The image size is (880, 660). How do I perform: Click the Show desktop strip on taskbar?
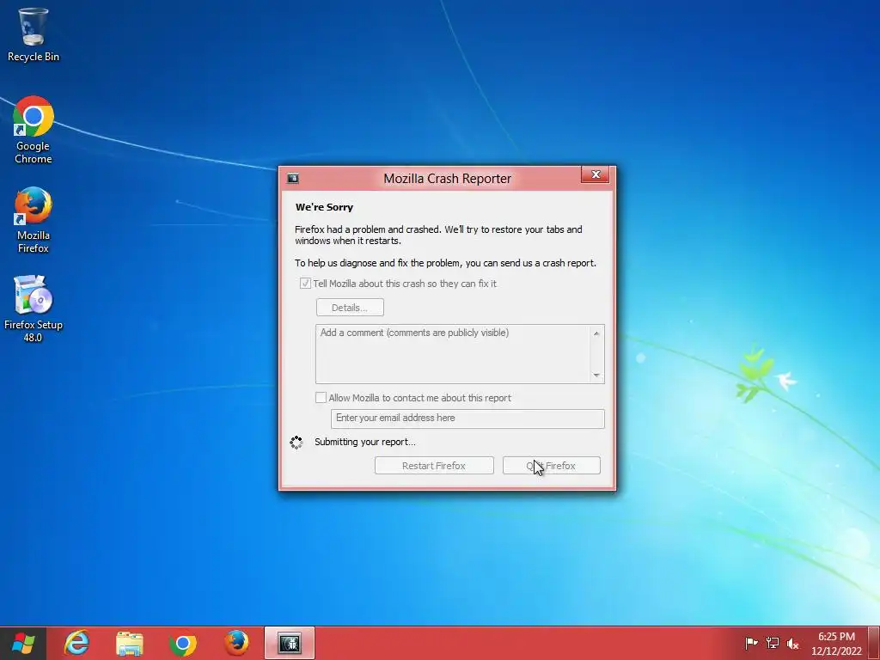pos(876,643)
